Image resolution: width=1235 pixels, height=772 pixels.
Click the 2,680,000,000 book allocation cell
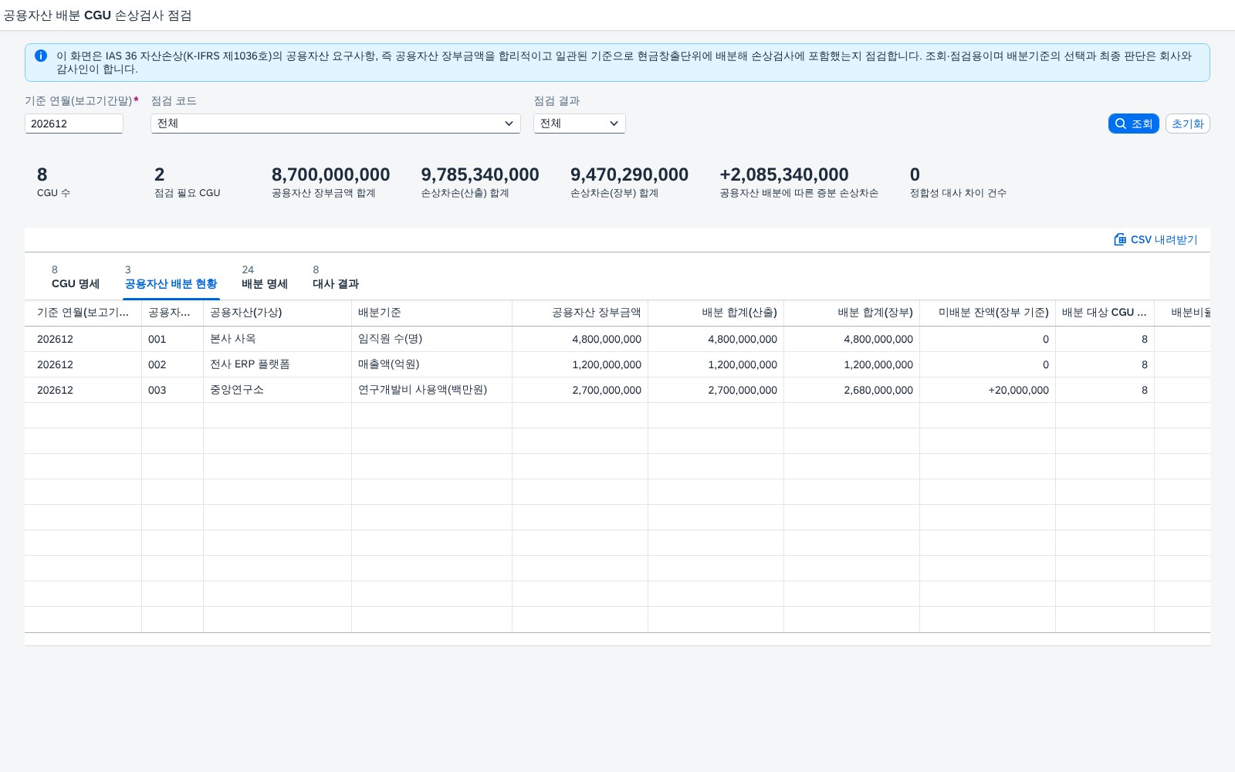[852, 390]
